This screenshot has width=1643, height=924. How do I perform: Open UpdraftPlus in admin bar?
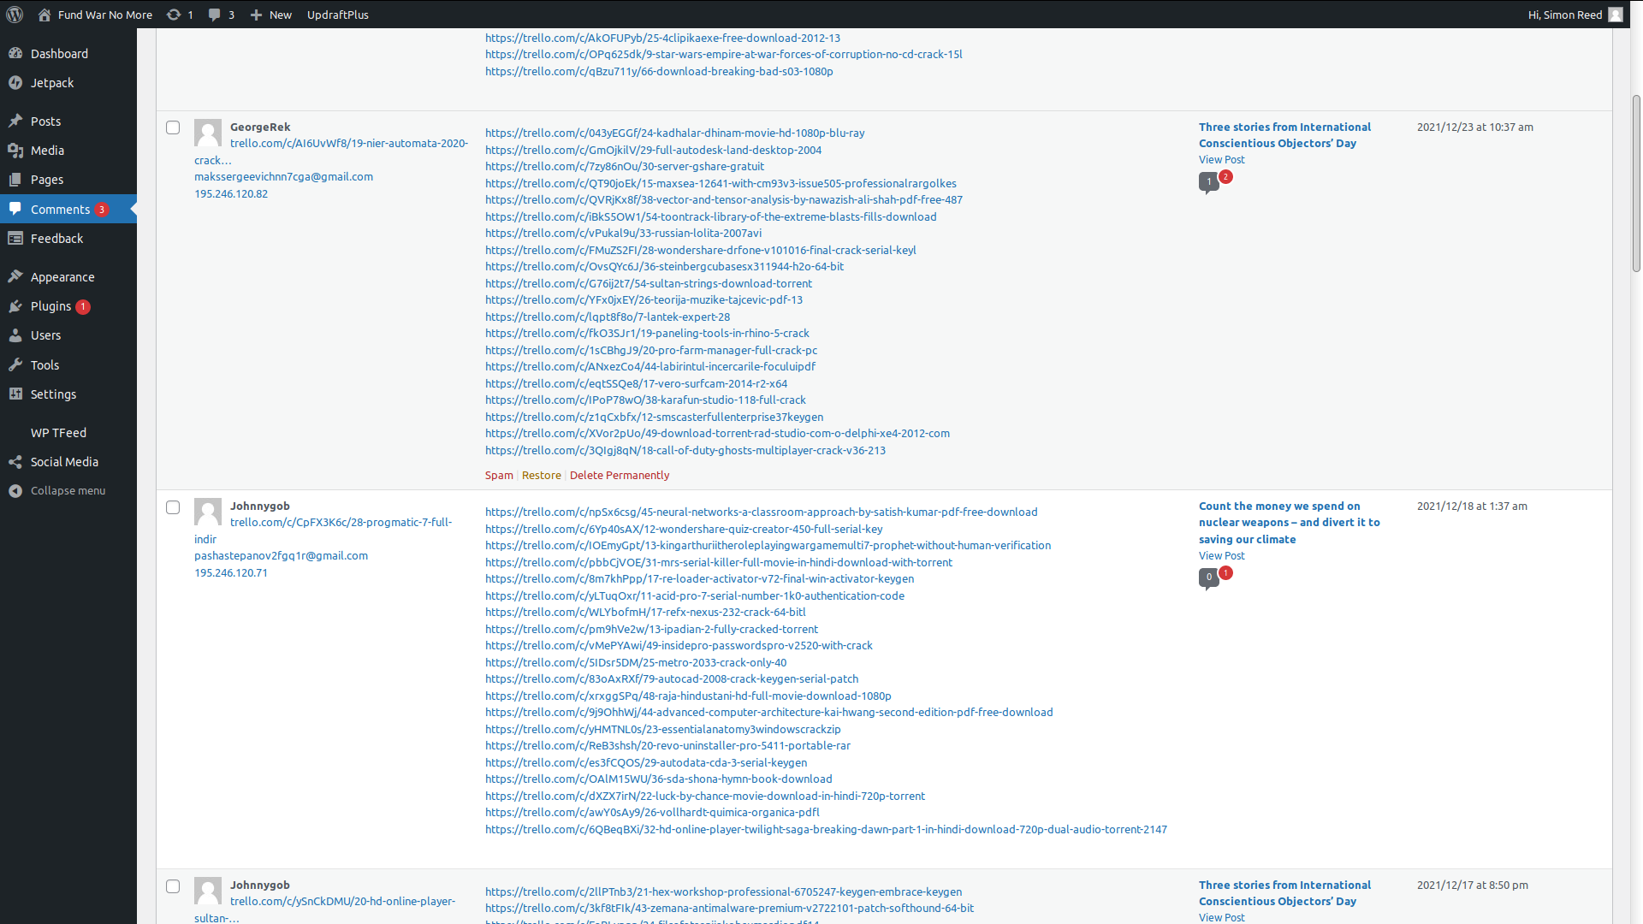point(338,15)
